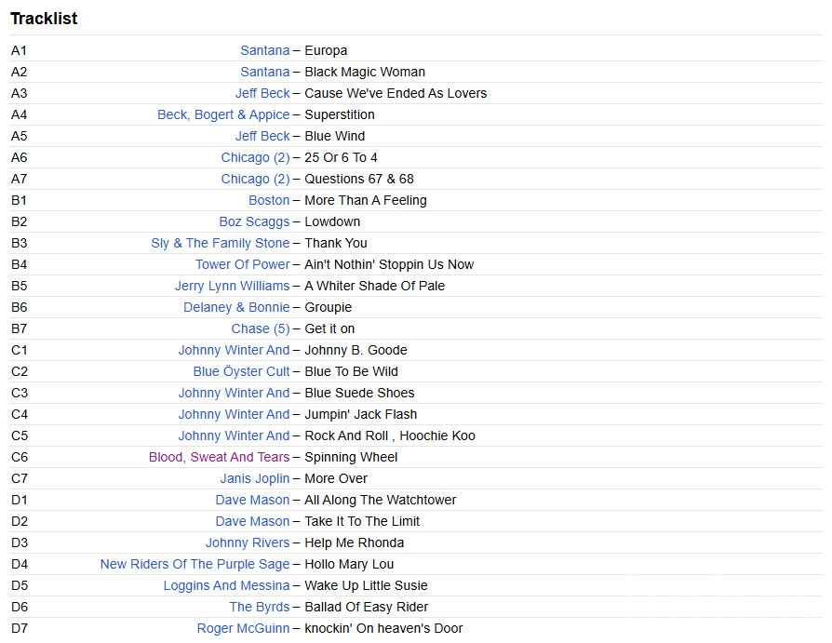Open the Santana link beside Europa
Image resolution: width=832 pixels, height=643 pixels.
tap(264, 50)
